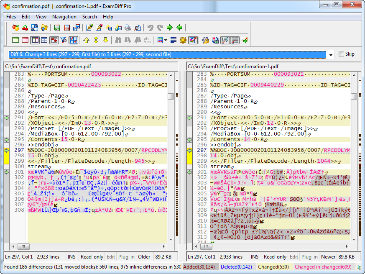Save second file using red floppy icon
Screen dimensions: 365x274
pyautogui.click(x=67, y=28)
